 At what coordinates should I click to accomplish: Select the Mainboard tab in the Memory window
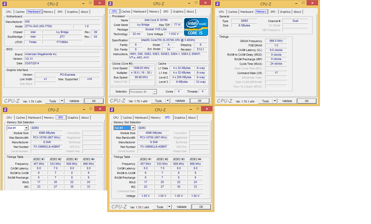point(247,12)
